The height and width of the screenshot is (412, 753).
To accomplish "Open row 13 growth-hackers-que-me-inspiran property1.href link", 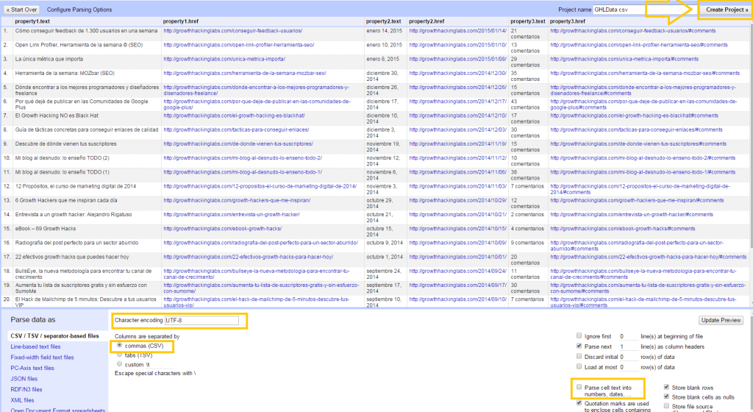I will point(237,200).
